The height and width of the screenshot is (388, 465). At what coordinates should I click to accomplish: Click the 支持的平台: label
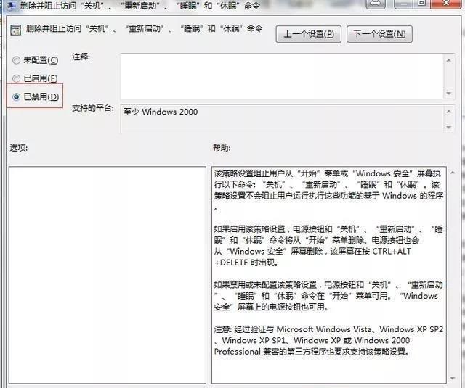[x=93, y=108]
